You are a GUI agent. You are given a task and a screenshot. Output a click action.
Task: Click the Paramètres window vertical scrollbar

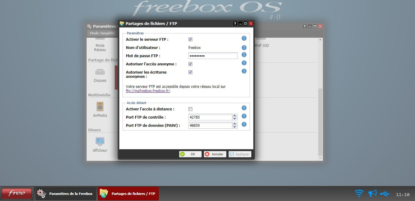coord(320,122)
